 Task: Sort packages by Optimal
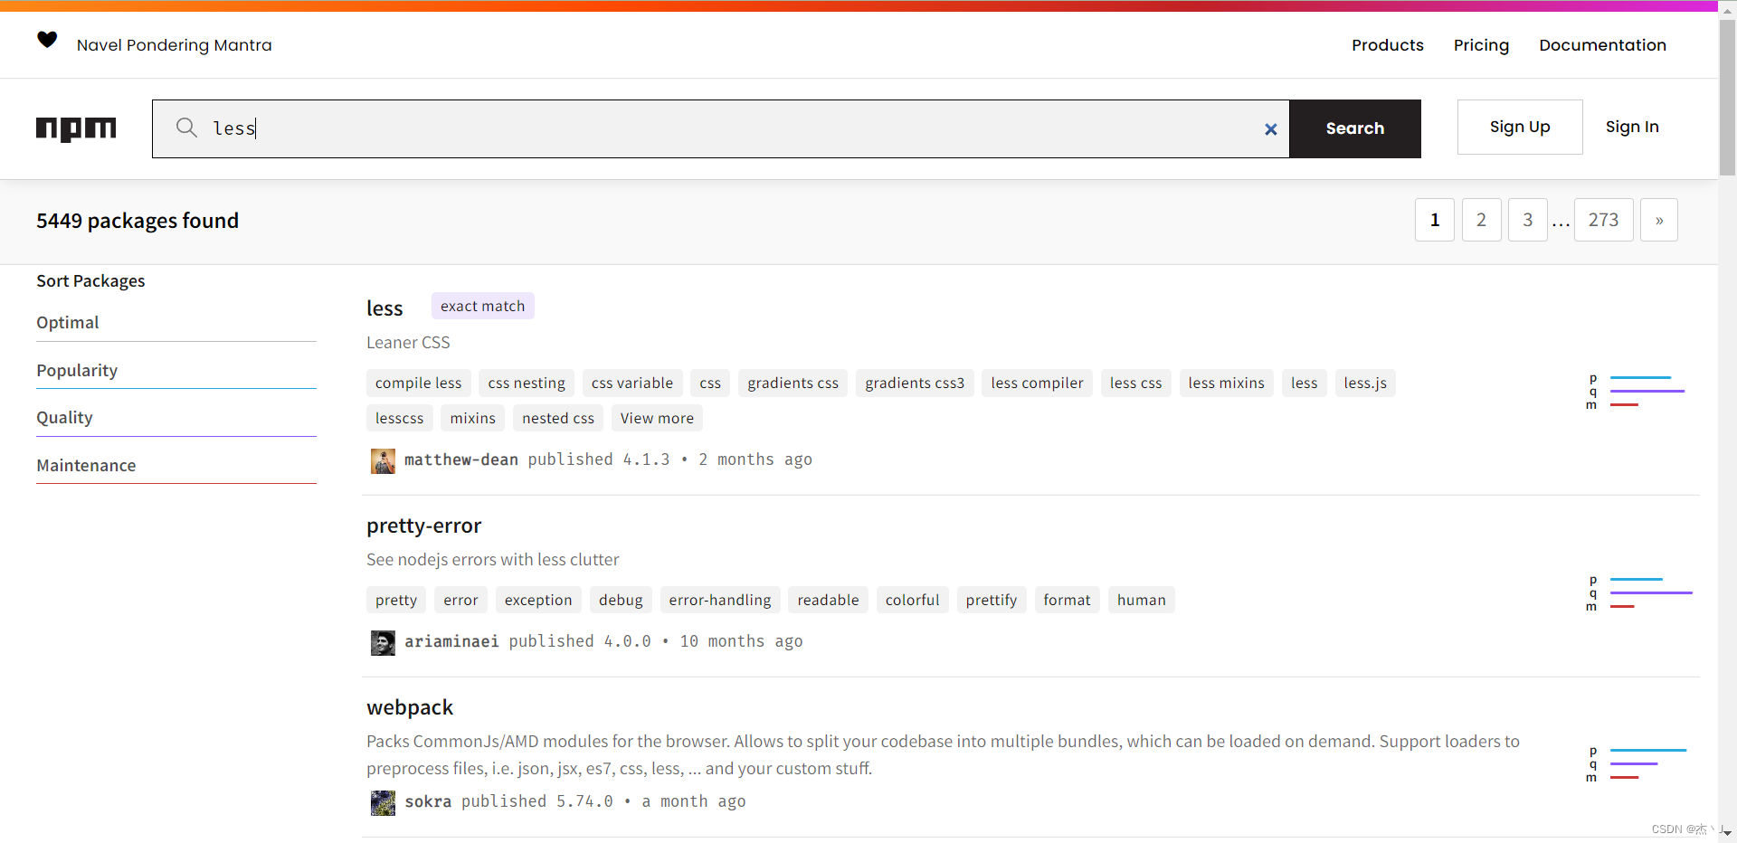pyautogui.click(x=176, y=323)
